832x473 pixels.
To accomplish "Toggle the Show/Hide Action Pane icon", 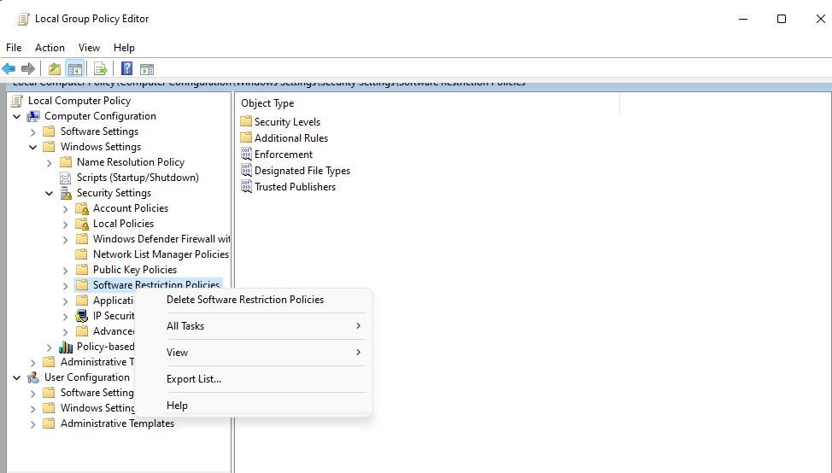I will tap(147, 69).
